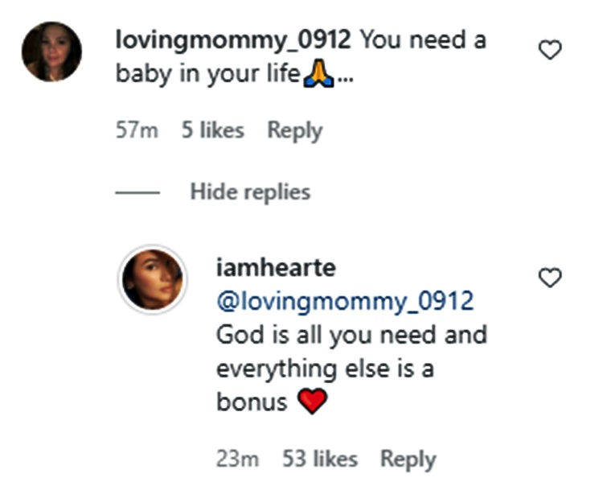View the 5 likes on the top comment
The width and height of the screenshot is (603, 482).
pos(212,130)
